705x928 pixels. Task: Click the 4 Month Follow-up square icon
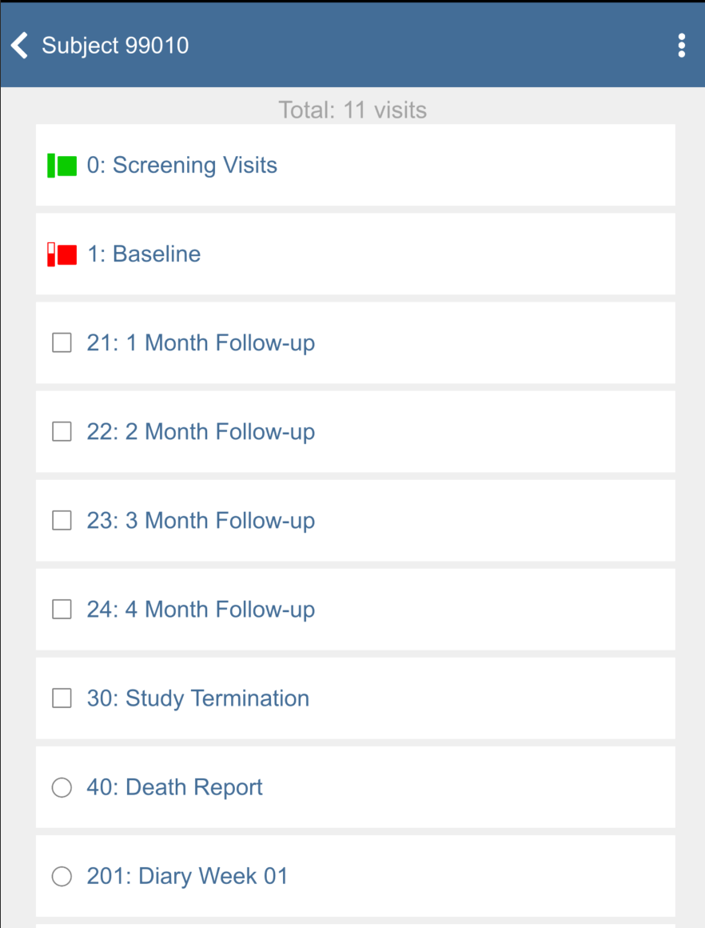pos(62,610)
